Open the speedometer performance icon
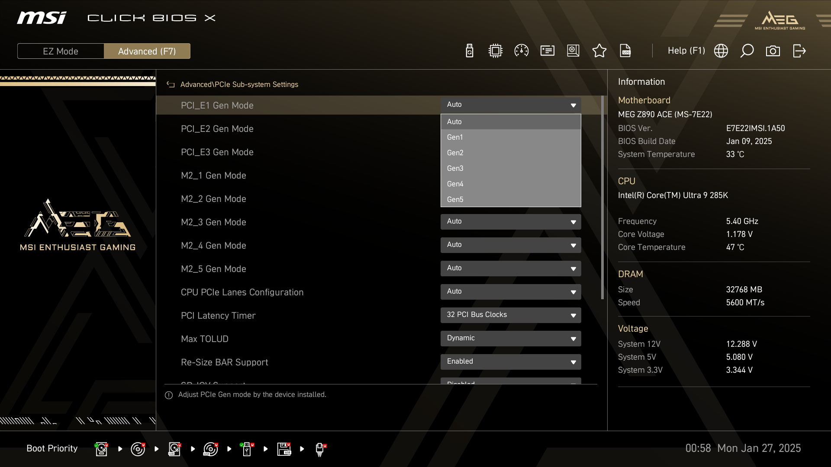This screenshot has width=831, height=467. (521, 51)
